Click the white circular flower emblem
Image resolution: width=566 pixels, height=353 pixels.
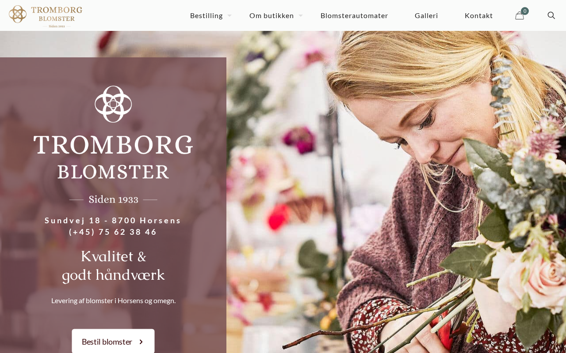(x=113, y=104)
